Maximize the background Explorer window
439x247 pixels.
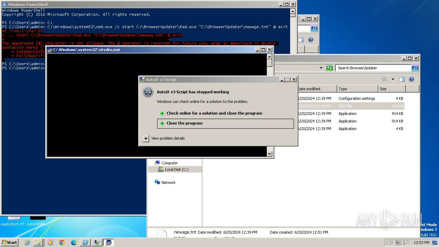click(309, 19)
